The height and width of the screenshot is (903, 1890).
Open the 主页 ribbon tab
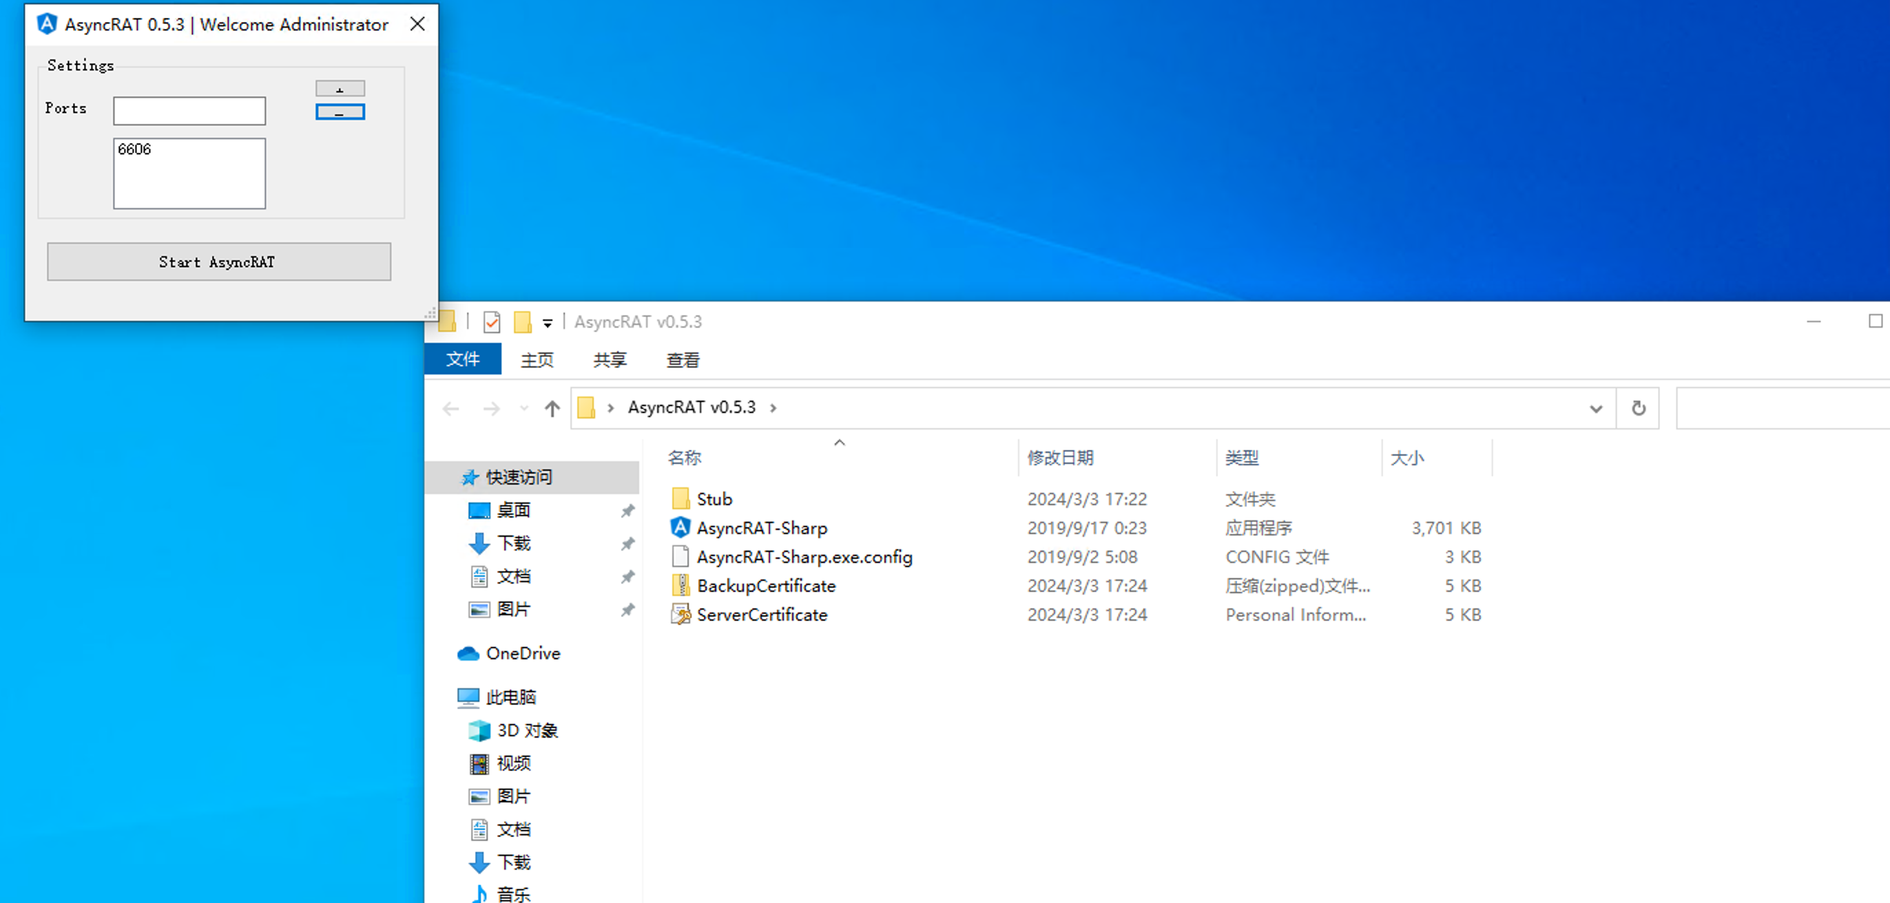point(537,360)
